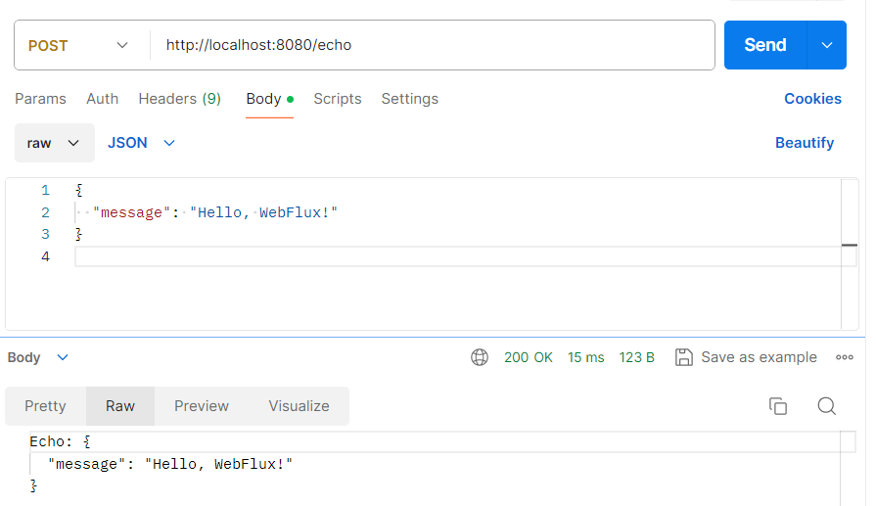Expand the response Body dropdown
The width and height of the screenshot is (876, 506).
[x=38, y=357]
